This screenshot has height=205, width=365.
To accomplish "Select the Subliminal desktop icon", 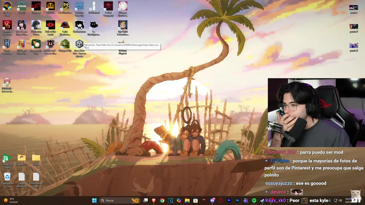I will pyautogui.click(x=94, y=8).
